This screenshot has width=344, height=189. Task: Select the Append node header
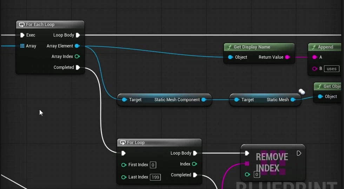(325, 47)
